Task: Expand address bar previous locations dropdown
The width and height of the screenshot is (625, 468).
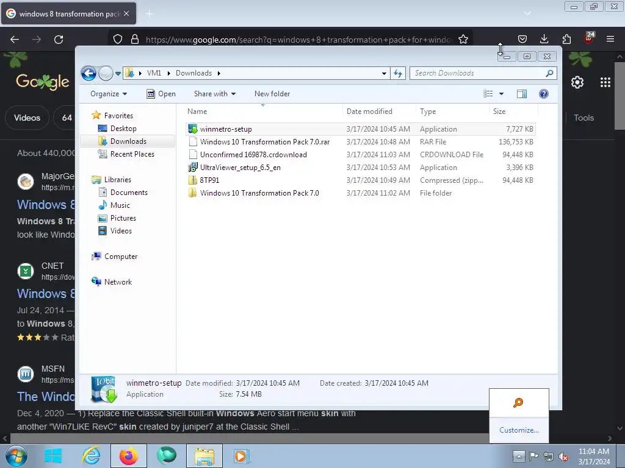Action: 384,73
